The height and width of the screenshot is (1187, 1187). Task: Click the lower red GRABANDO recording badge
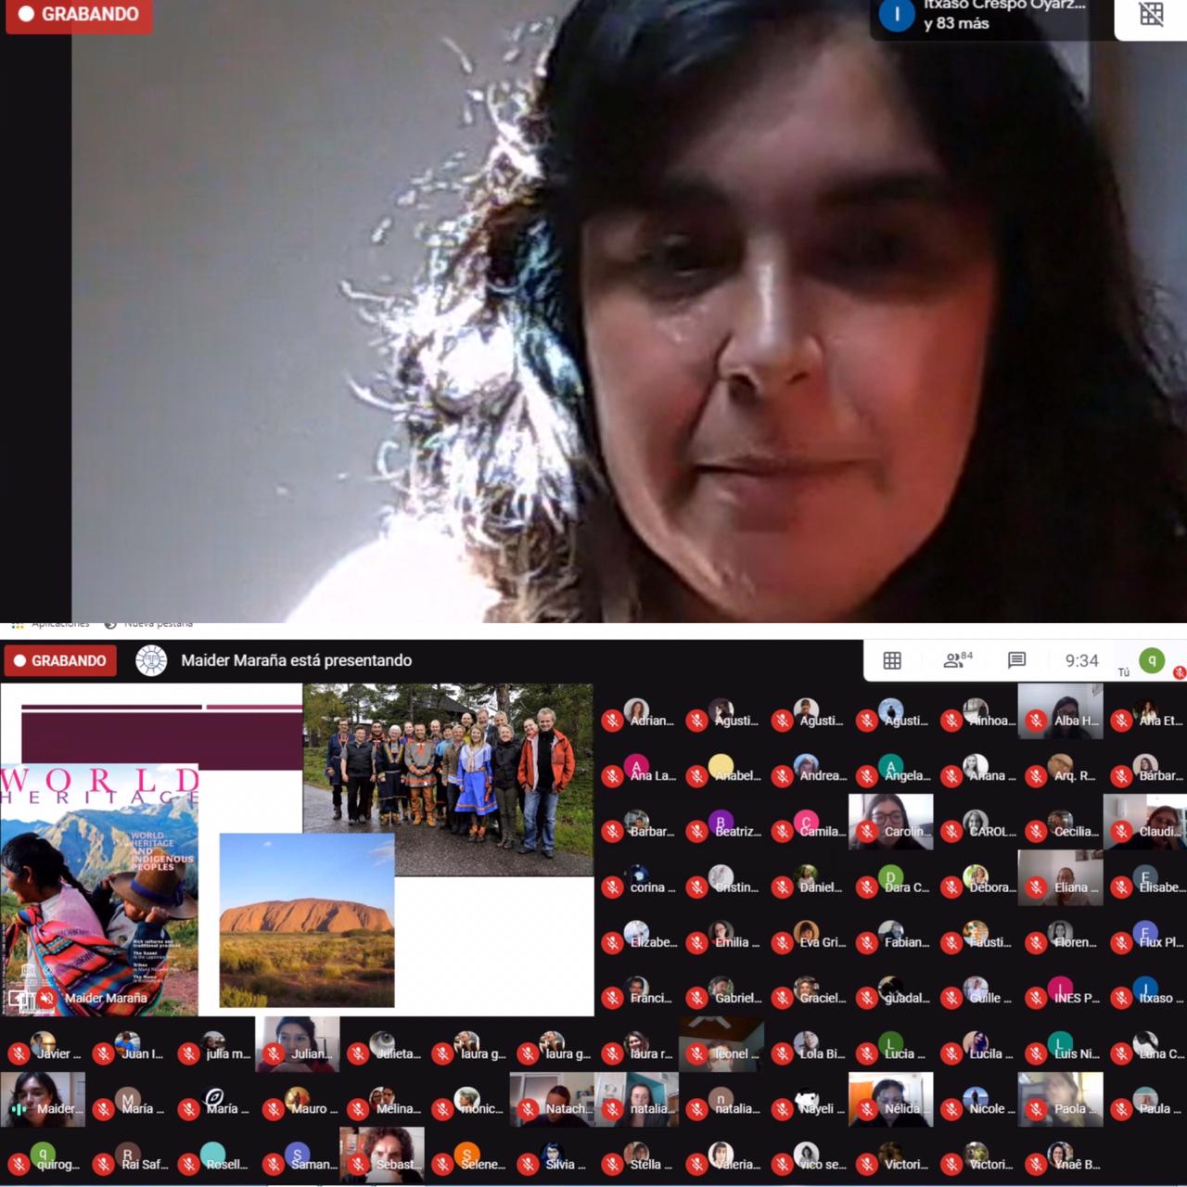point(60,660)
